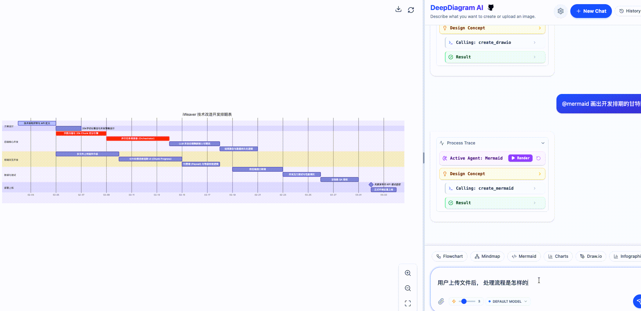Open the DEFAULT MODEL dropdown
The height and width of the screenshot is (311, 641).
tap(508, 301)
